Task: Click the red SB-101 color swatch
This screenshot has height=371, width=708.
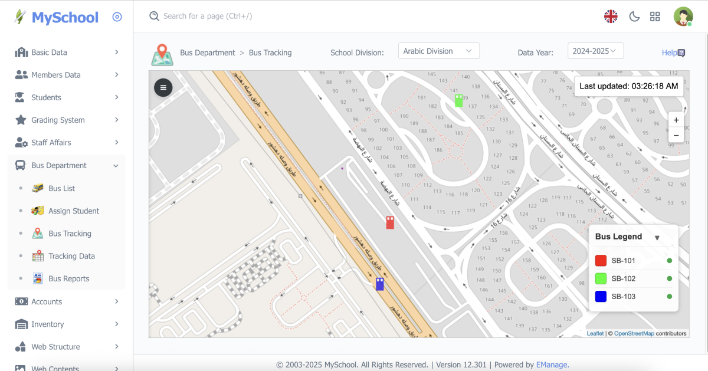Action: click(601, 261)
